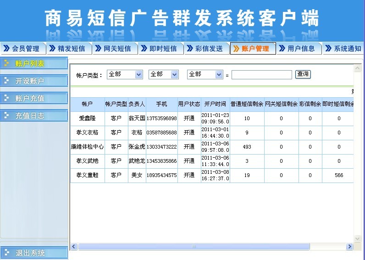This screenshot has height=260, width=365.
Task: Click the 充值日志 sidebar bullet icon
Action: pyautogui.click(x=6, y=116)
